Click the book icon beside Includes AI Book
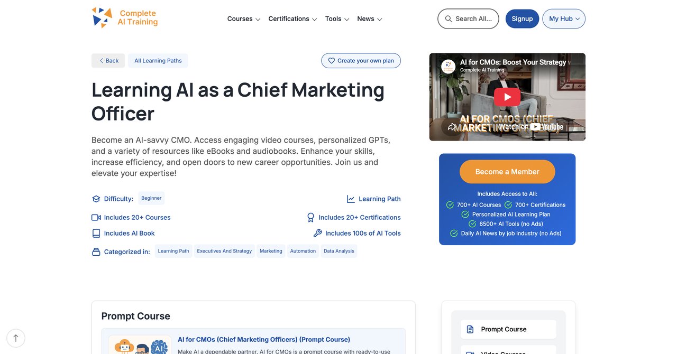Screen dimensions: 677x354 coord(96,233)
